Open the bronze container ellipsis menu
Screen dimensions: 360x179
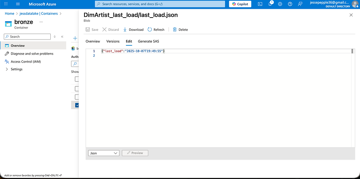(x=41, y=22)
